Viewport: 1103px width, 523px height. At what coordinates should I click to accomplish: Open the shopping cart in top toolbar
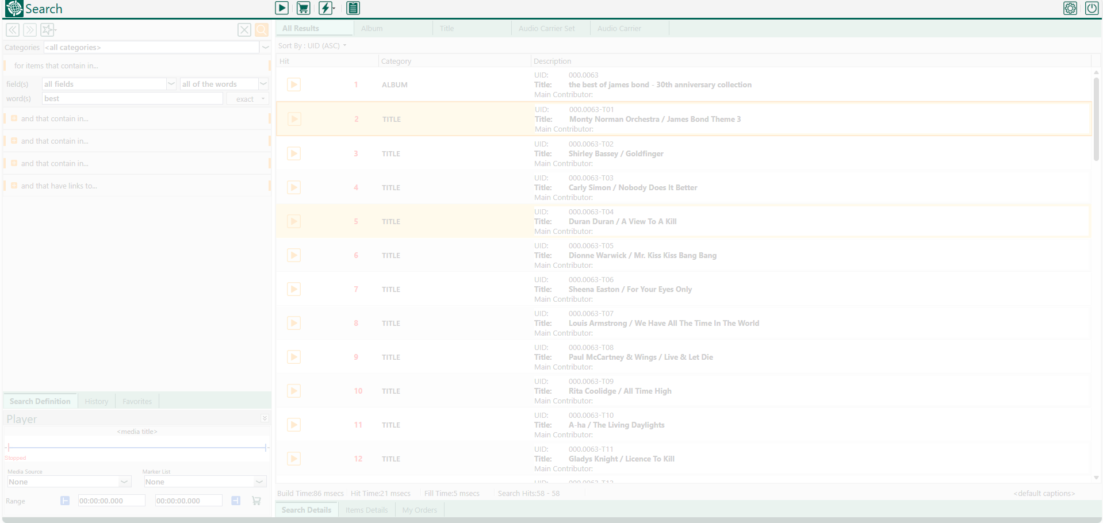303,8
